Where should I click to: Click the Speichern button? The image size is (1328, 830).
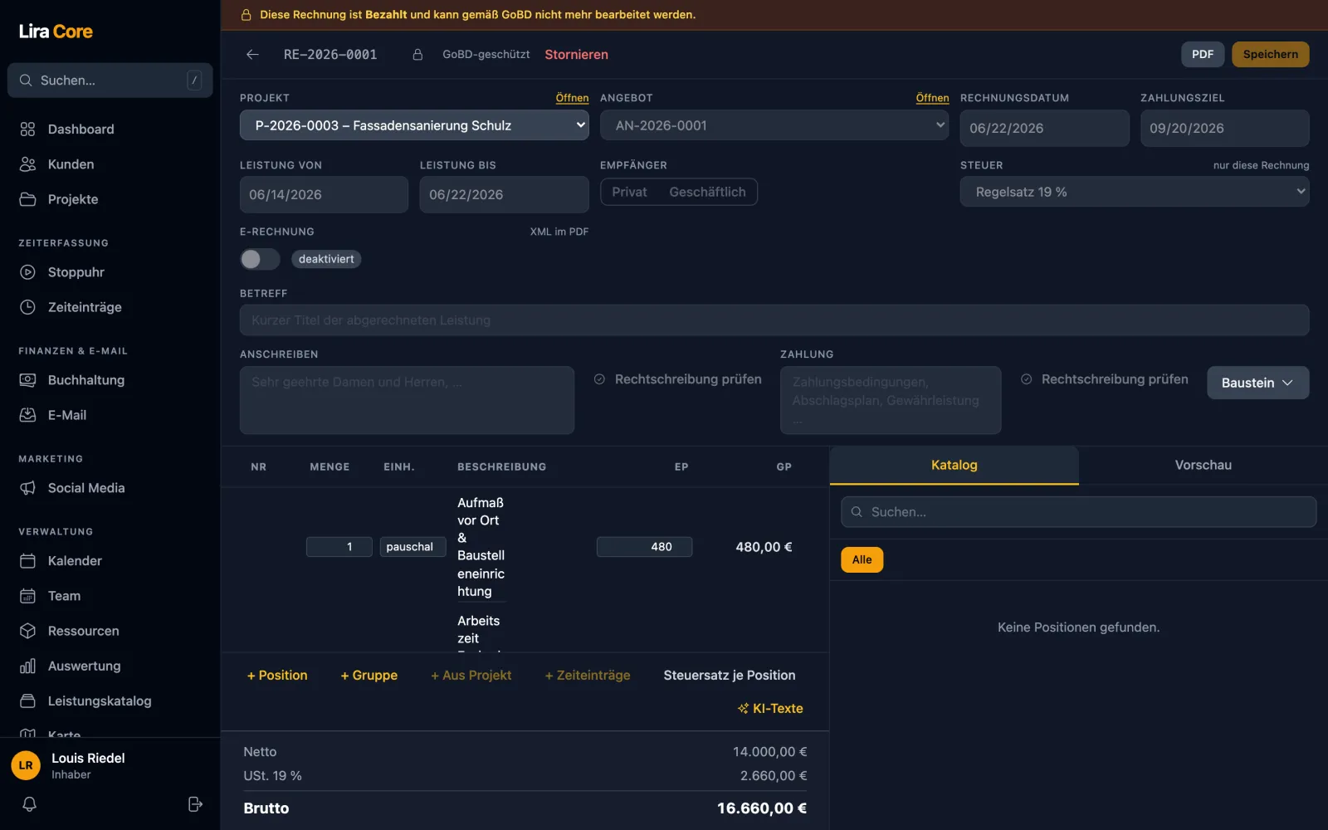(1270, 55)
